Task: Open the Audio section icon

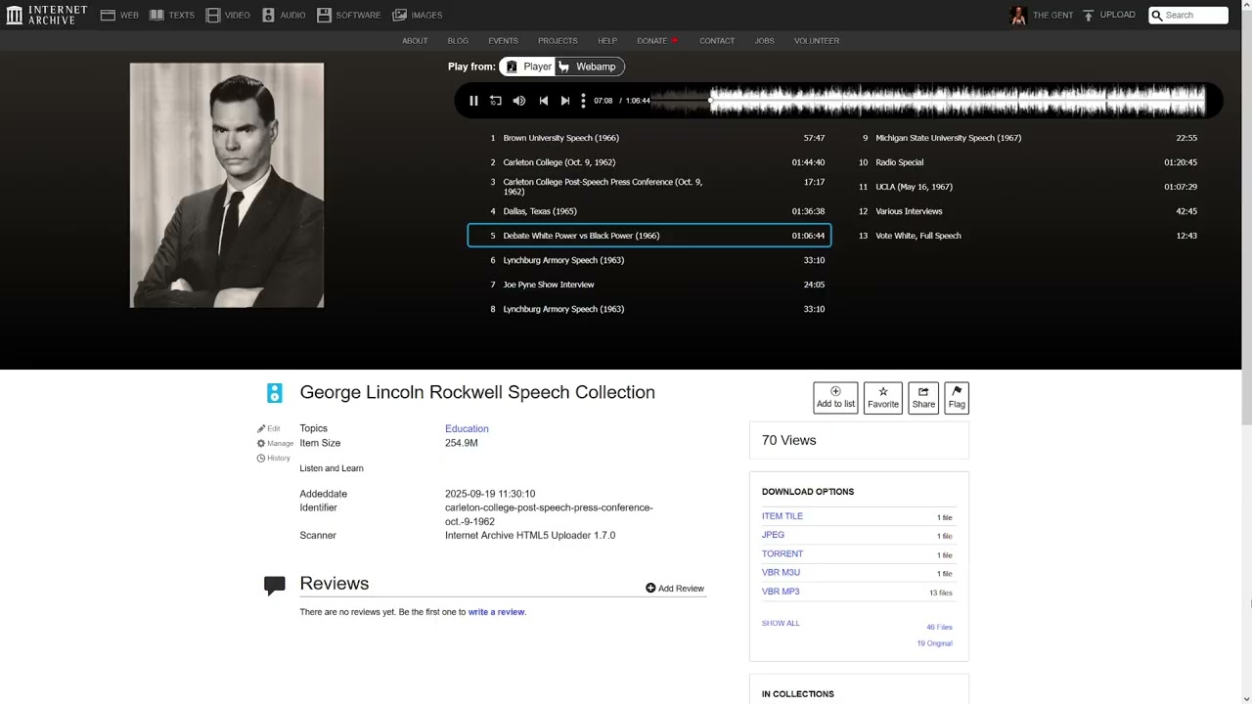Action: pos(268,15)
